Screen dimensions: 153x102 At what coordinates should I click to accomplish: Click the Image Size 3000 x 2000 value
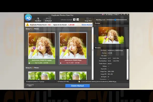(111, 72)
